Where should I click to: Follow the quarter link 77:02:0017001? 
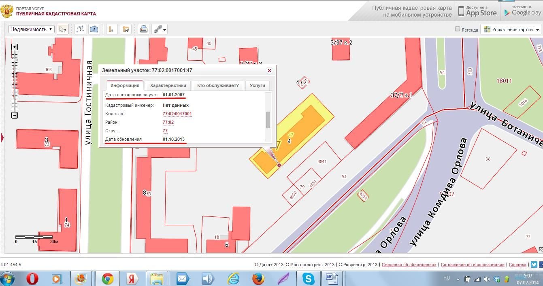pos(177,114)
